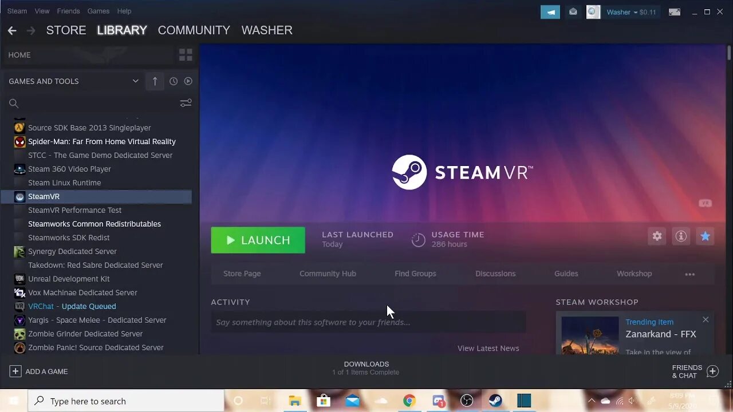Image resolution: width=733 pixels, height=412 pixels.
Task: Open the Community Hub link
Action: click(x=328, y=274)
